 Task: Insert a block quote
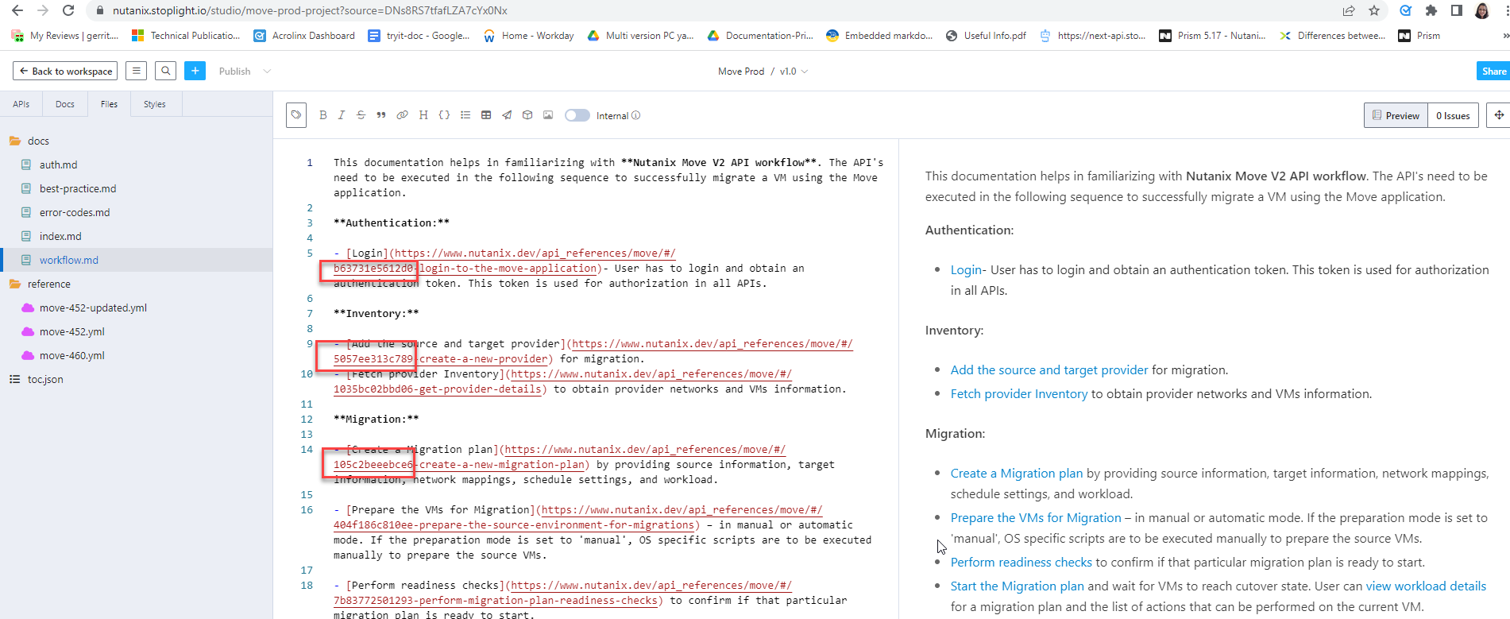381,115
